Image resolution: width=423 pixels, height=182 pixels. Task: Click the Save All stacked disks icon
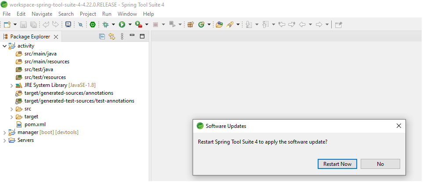click(33, 25)
